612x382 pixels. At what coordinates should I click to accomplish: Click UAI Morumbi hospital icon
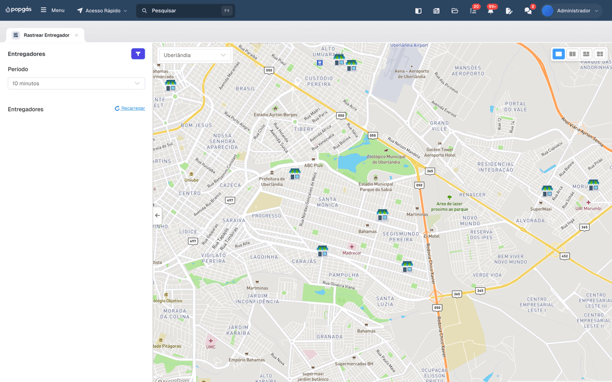(588, 202)
